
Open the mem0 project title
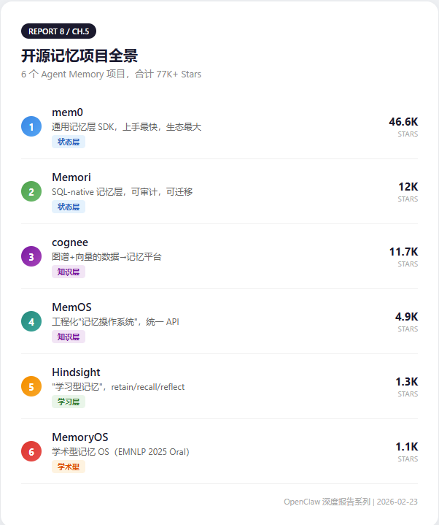pyautogui.click(x=67, y=112)
